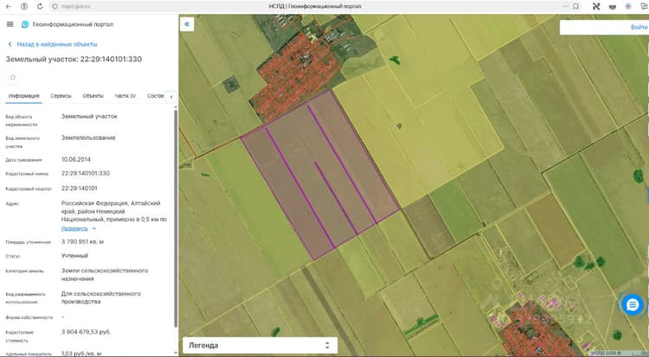Click area value 3 790 951 кв. м

coord(82,241)
